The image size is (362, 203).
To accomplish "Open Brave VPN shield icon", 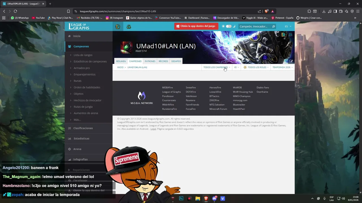I will (x=352, y=11).
